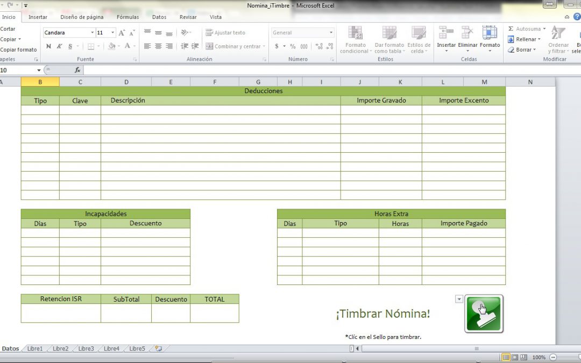Click the Insertar cells icon

[x=446, y=38]
